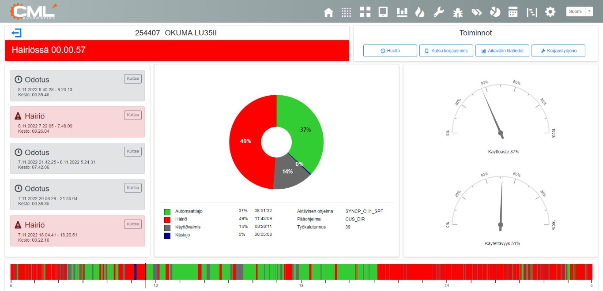Click the bug icon in top bar
The height and width of the screenshot is (291, 603).
click(x=458, y=12)
